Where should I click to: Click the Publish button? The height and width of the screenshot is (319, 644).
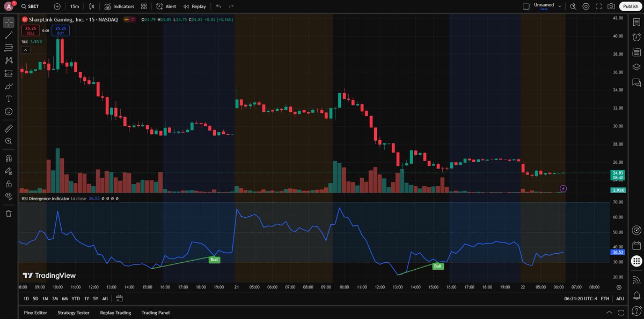tap(630, 6)
